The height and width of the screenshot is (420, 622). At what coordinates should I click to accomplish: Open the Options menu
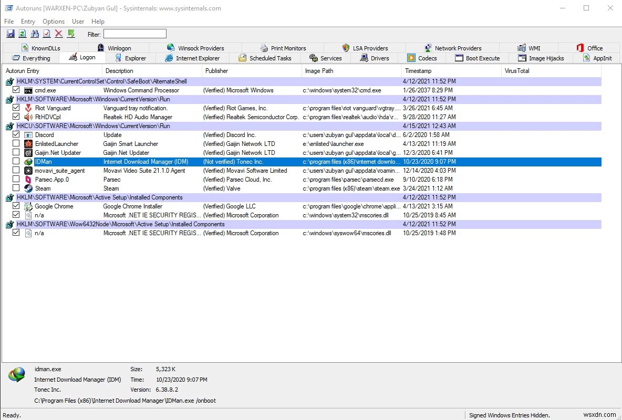click(53, 22)
